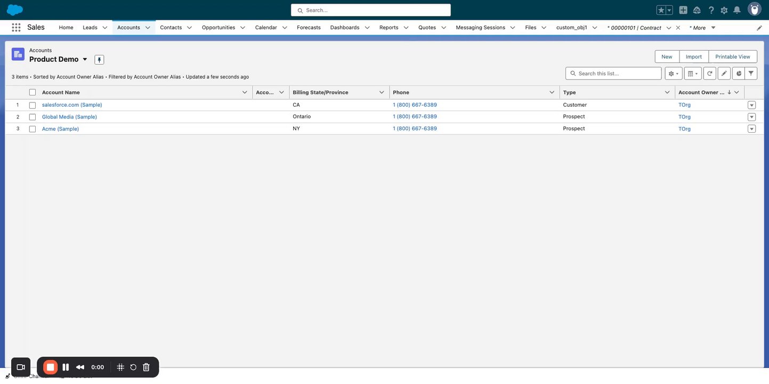Viewport: 769px width, 384px height.
Task: Click the New account button
Action: click(x=667, y=57)
